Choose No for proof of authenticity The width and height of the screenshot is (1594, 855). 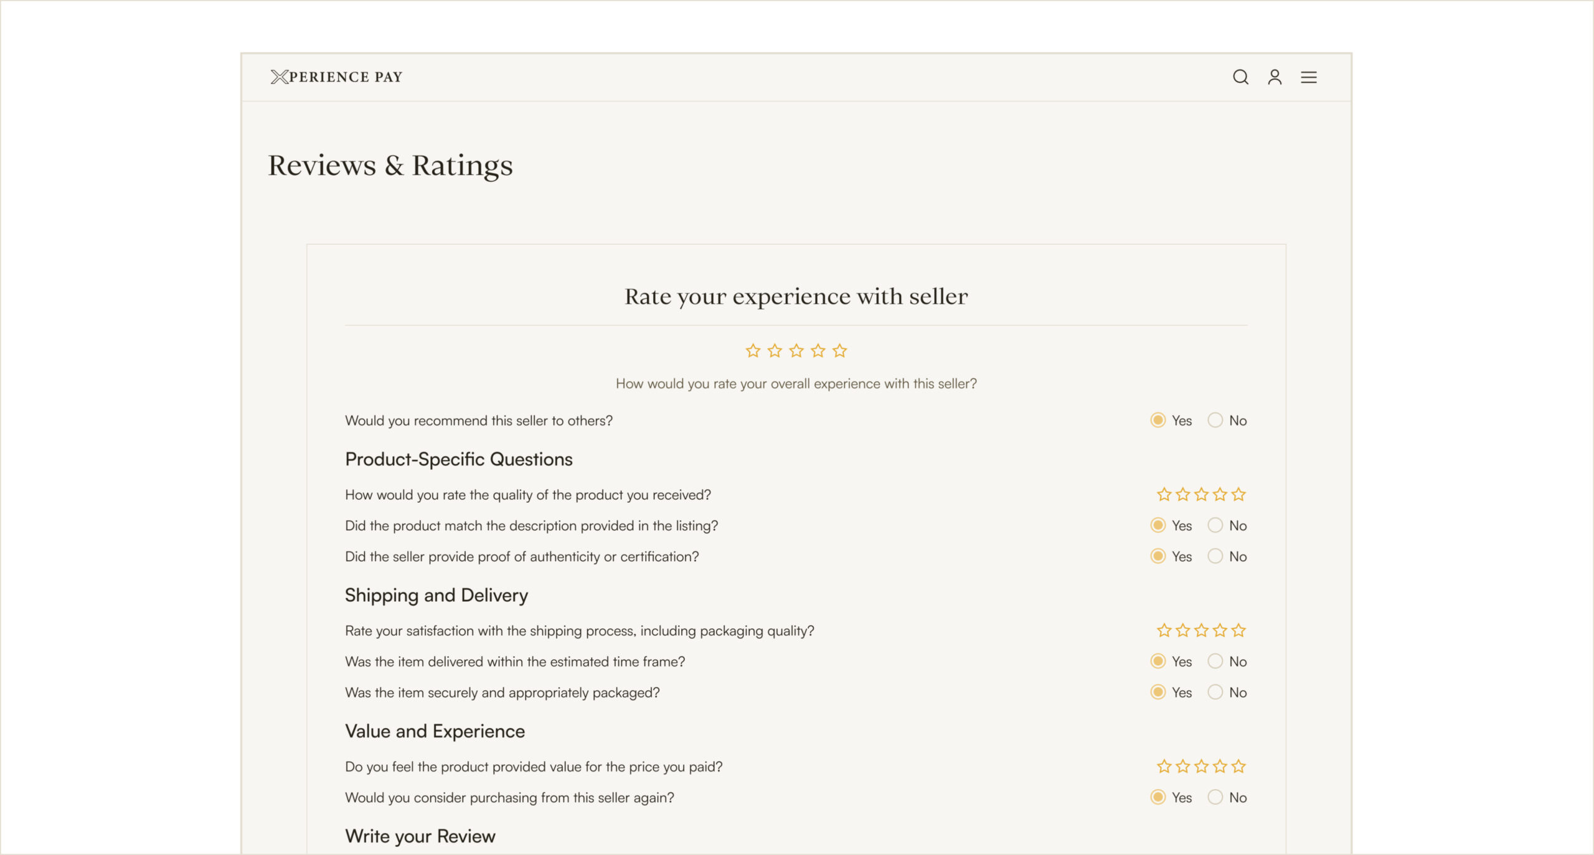tap(1215, 556)
